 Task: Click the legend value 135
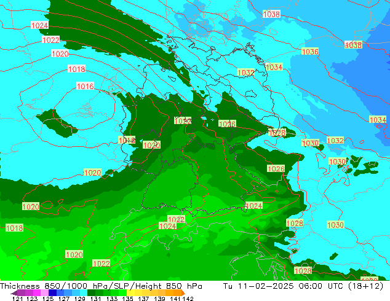pyautogui.click(x=127, y=299)
